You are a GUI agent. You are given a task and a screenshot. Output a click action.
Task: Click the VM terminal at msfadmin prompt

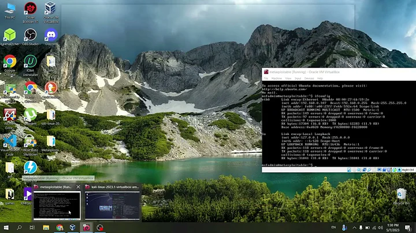click(288, 165)
